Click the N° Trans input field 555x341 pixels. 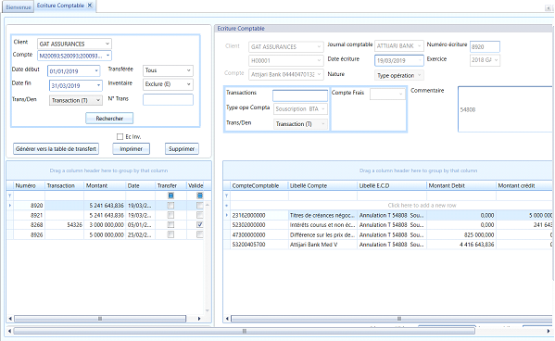click(168, 99)
